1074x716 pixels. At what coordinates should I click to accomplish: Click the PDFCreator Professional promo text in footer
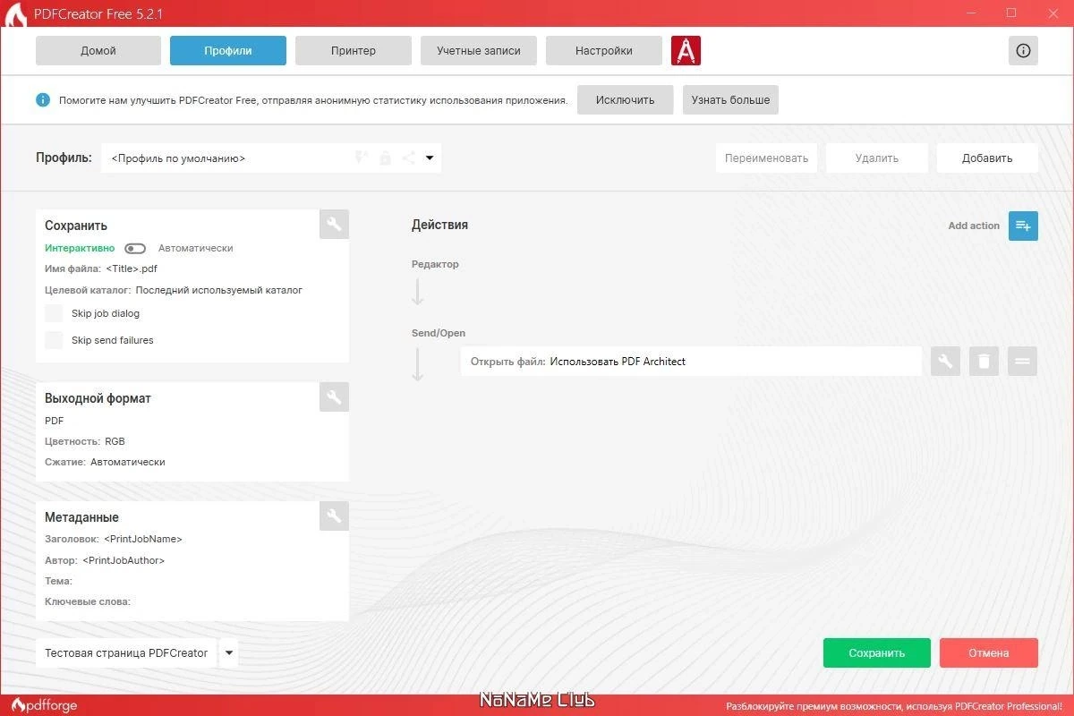coord(893,705)
